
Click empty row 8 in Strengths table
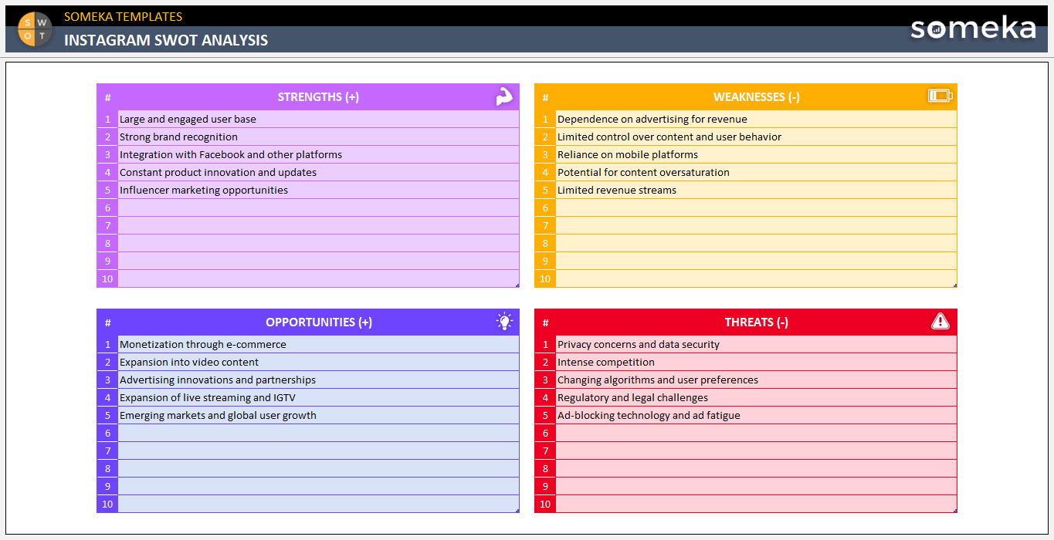(x=318, y=244)
